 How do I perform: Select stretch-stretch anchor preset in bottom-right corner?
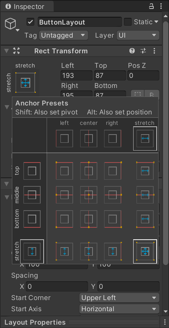click(145, 251)
